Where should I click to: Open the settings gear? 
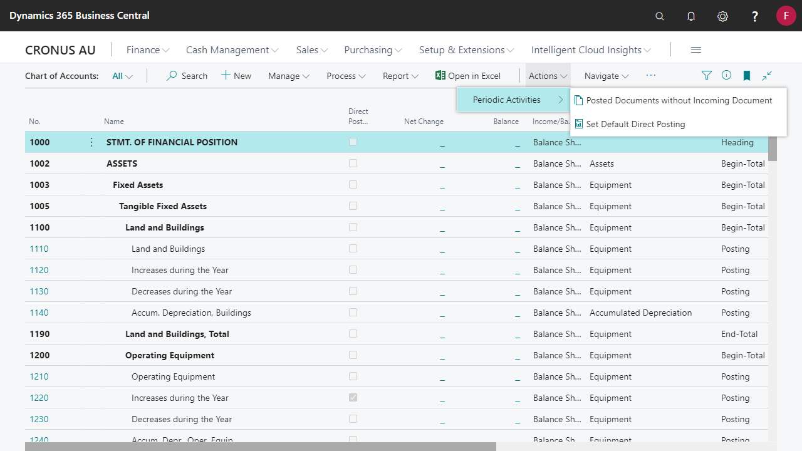coord(722,16)
